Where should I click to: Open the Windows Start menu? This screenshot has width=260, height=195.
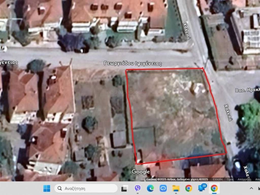[x=47, y=188]
